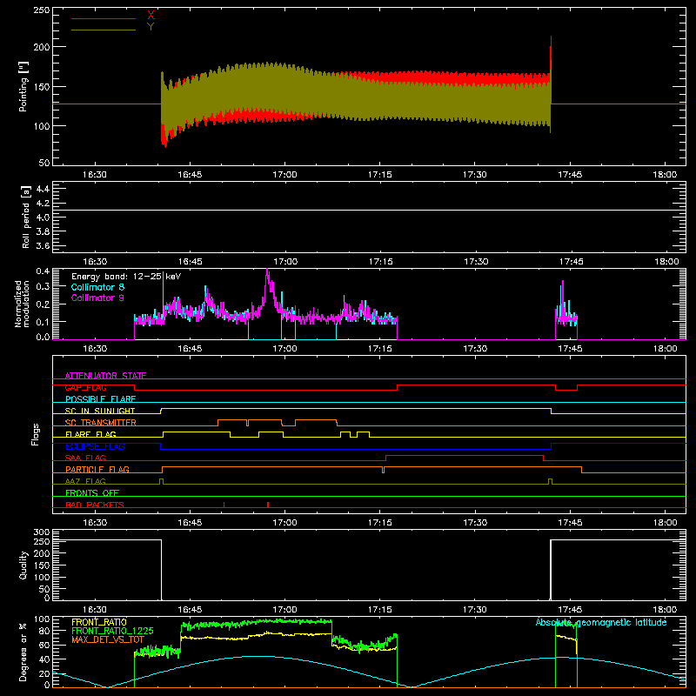The width and height of the screenshot is (696, 696).
Task: Click the 50 tick on Pointing axis
Action: (44, 163)
